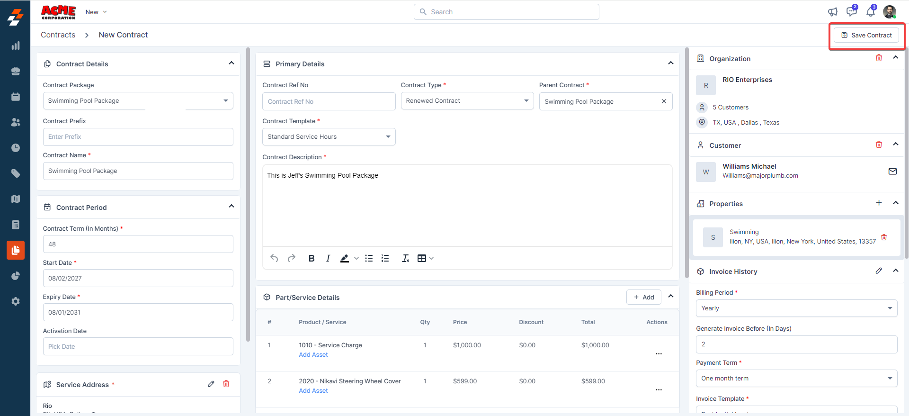Click the Bold formatting icon
This screenshot has height=416, width=909.
click(311, 258)
